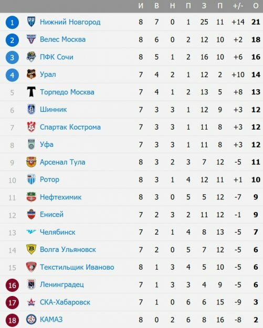Open the Текстильщик Иваново team link
The image size is (263, 328).
point(77,267)
